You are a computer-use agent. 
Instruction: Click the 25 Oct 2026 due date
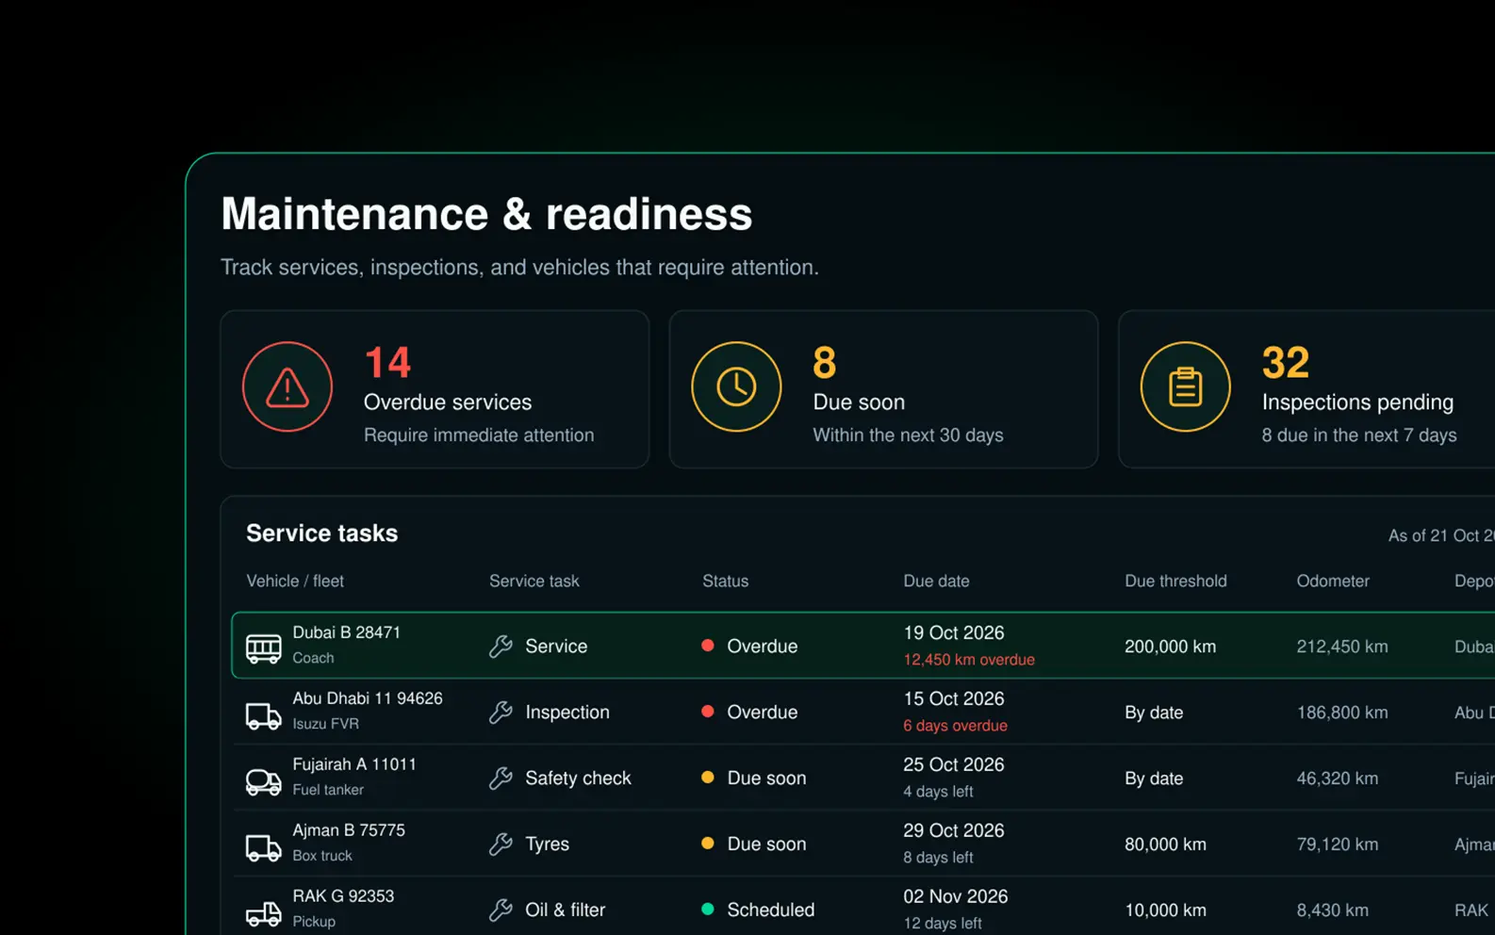coord(954,764)
